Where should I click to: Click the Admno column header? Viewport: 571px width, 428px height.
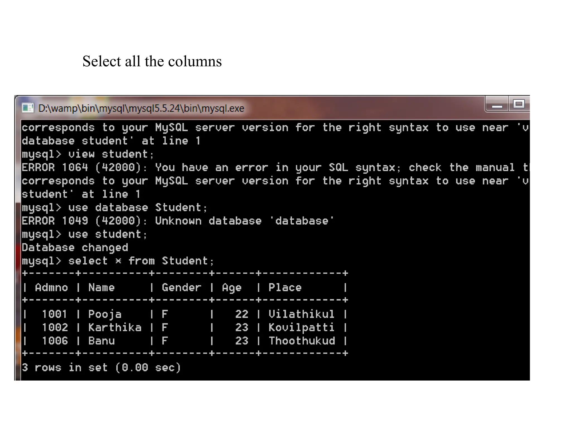coord(52,287)
